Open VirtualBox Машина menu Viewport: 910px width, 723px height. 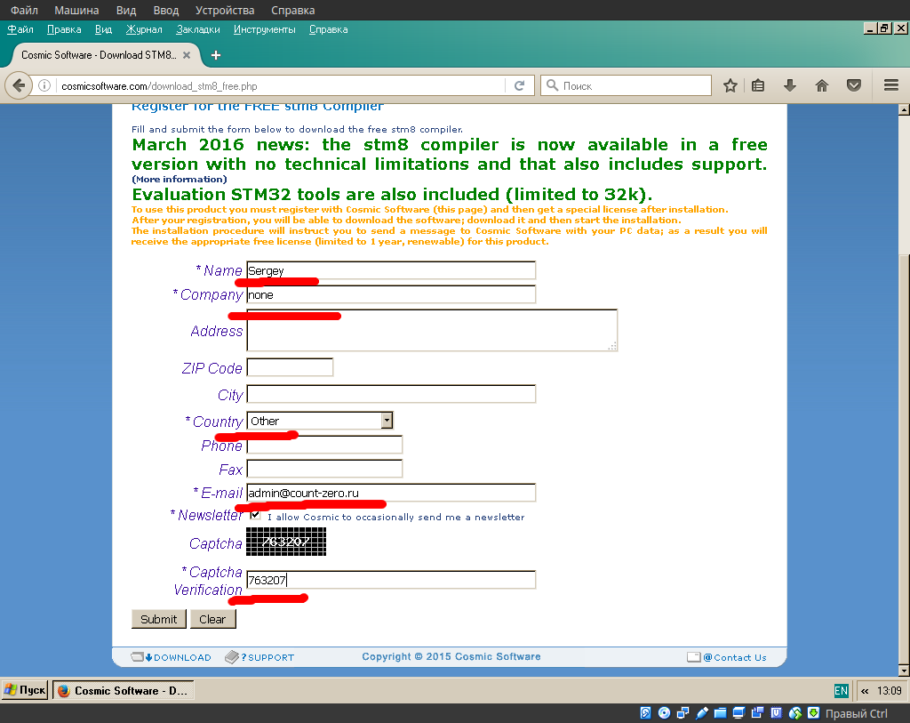click(76, 10)
